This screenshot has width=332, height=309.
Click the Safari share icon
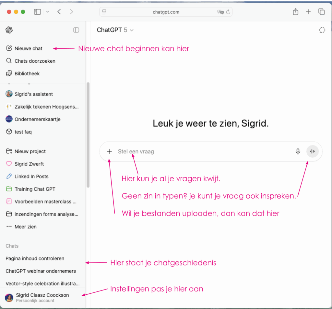[296, 11]
